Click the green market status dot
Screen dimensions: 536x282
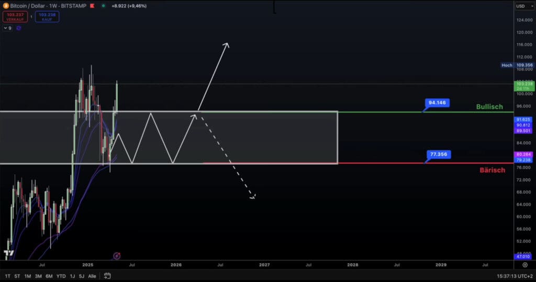point(104,6)
